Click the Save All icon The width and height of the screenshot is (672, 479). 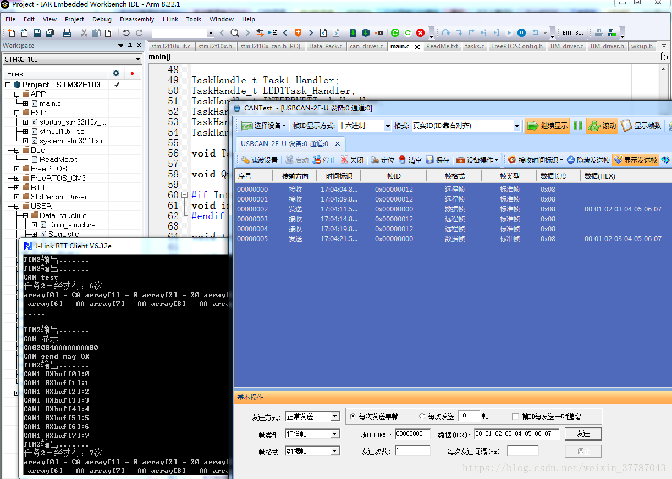point(50,33)
